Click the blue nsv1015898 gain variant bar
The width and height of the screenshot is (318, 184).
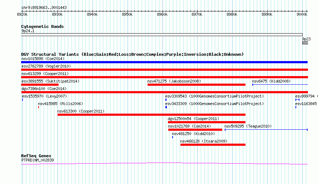(x=164, y=62)
